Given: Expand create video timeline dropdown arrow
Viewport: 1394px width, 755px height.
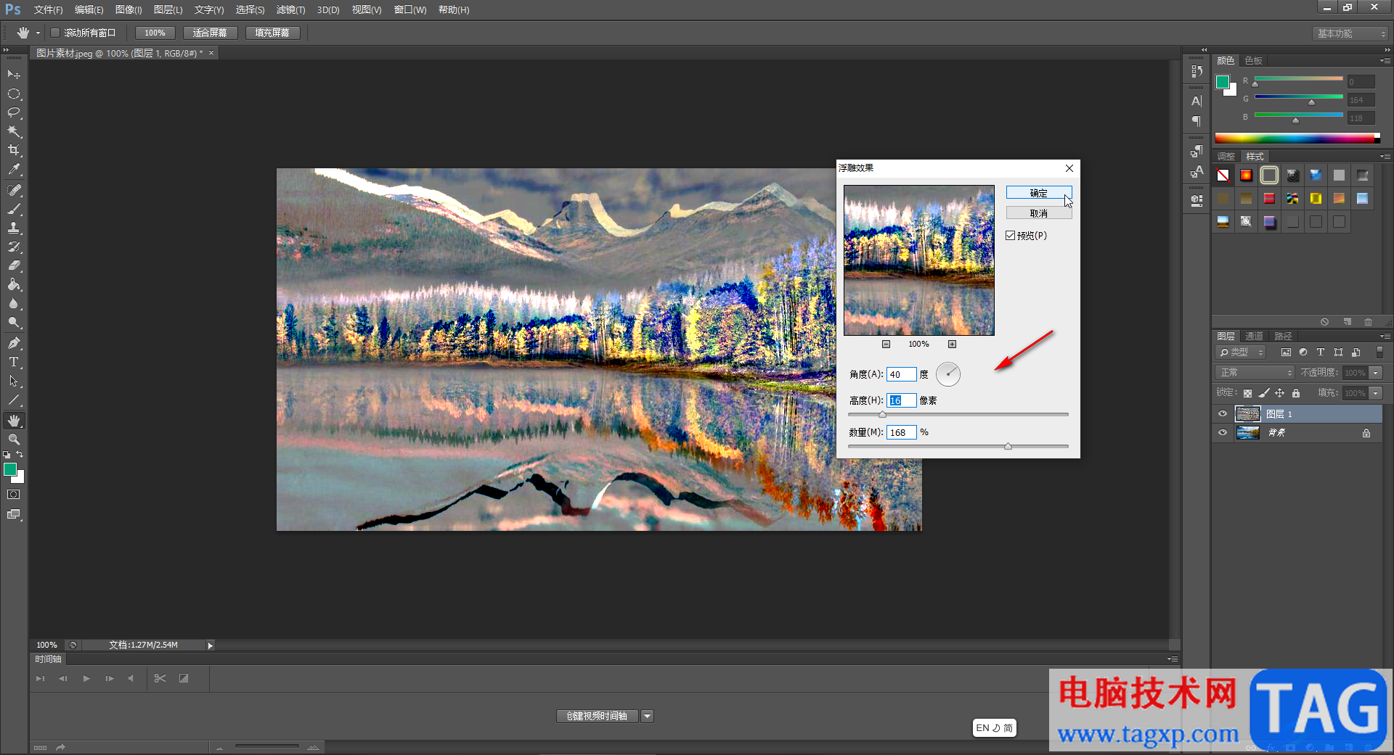Looking at the screenshot, I should click(x=647, y=717).
